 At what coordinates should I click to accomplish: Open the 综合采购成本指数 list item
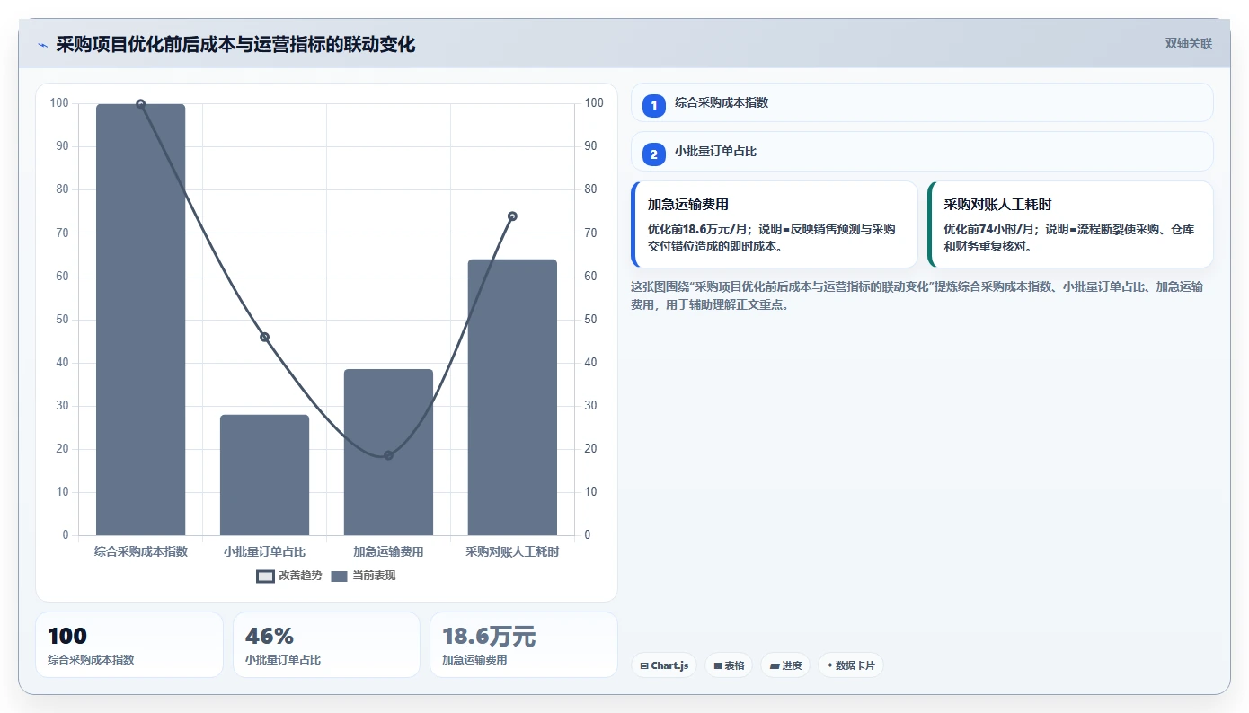pos(922,102)
